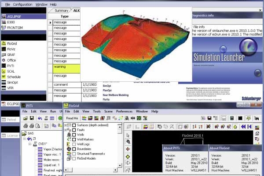Click the save floppy icon in FloGrid toolbar
The height and width of the screenshot is (176, 264).
click(209, 118)
